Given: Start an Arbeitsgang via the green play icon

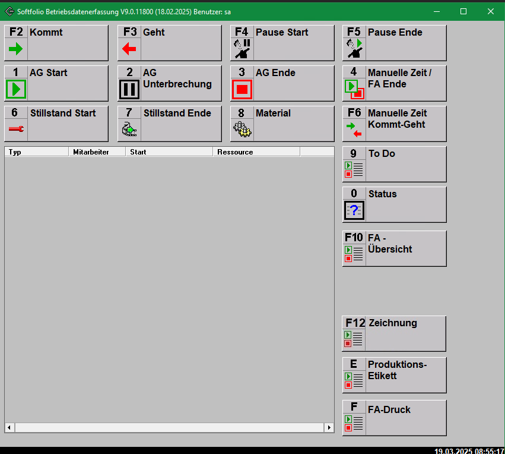Looking at the screenshot, I should (x=15, y=89).
